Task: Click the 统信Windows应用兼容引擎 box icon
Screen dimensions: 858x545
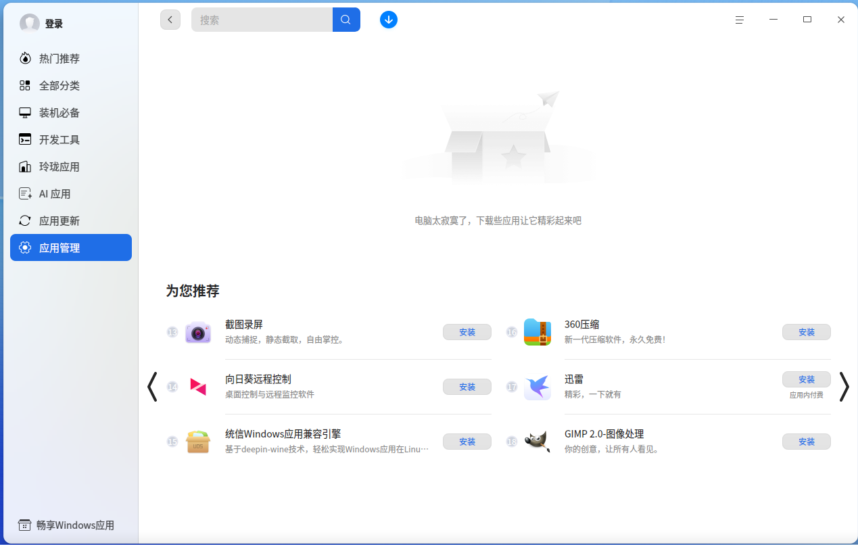Action: tap(198, 442)
